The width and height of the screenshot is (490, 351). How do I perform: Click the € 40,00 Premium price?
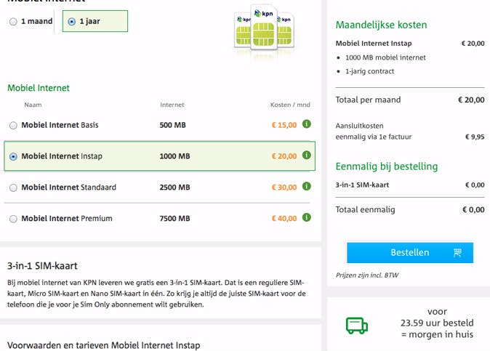[x=284, y=218]
